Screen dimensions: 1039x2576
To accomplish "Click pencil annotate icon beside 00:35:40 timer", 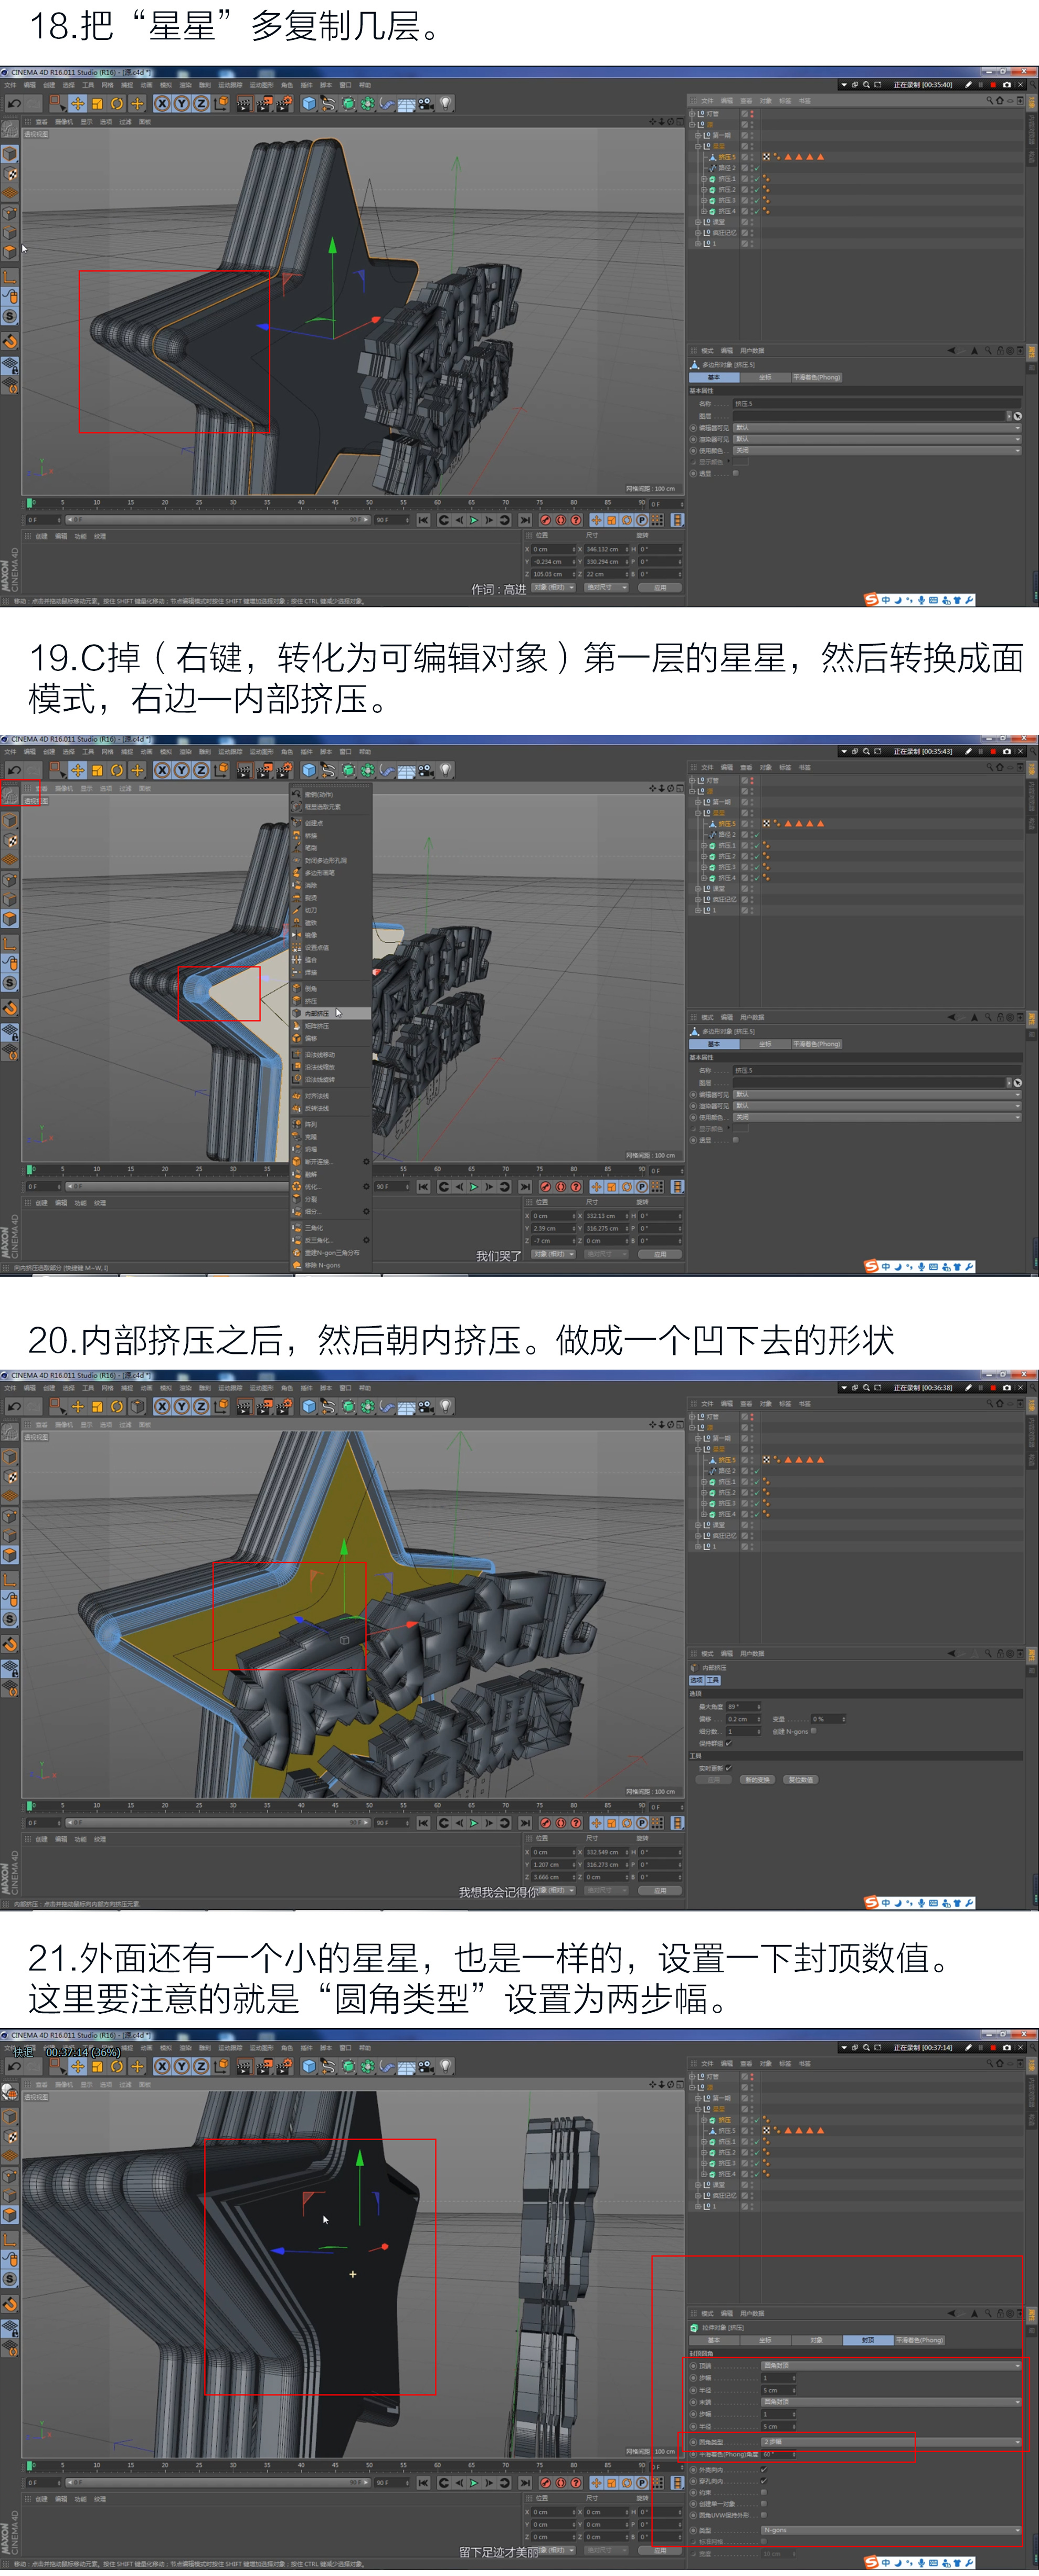I will coord(968,85).
